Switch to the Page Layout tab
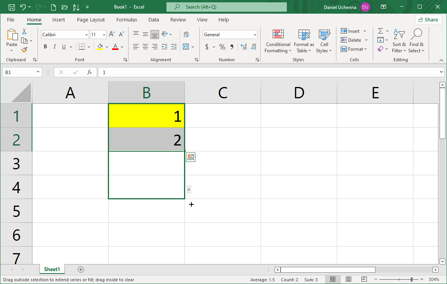 [91, 20]
